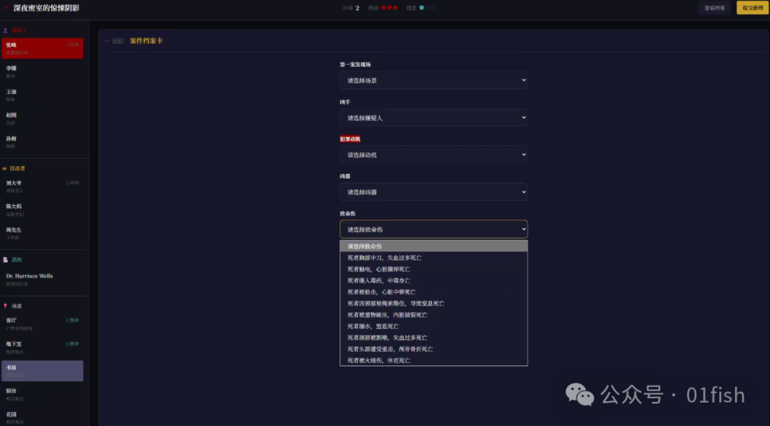Open the 凶器 weapon dropdown
The height and width of the screenshot is (426, 770).
point(433,192)
